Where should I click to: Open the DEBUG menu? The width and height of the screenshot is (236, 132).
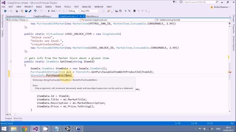[x=48, y=7]
